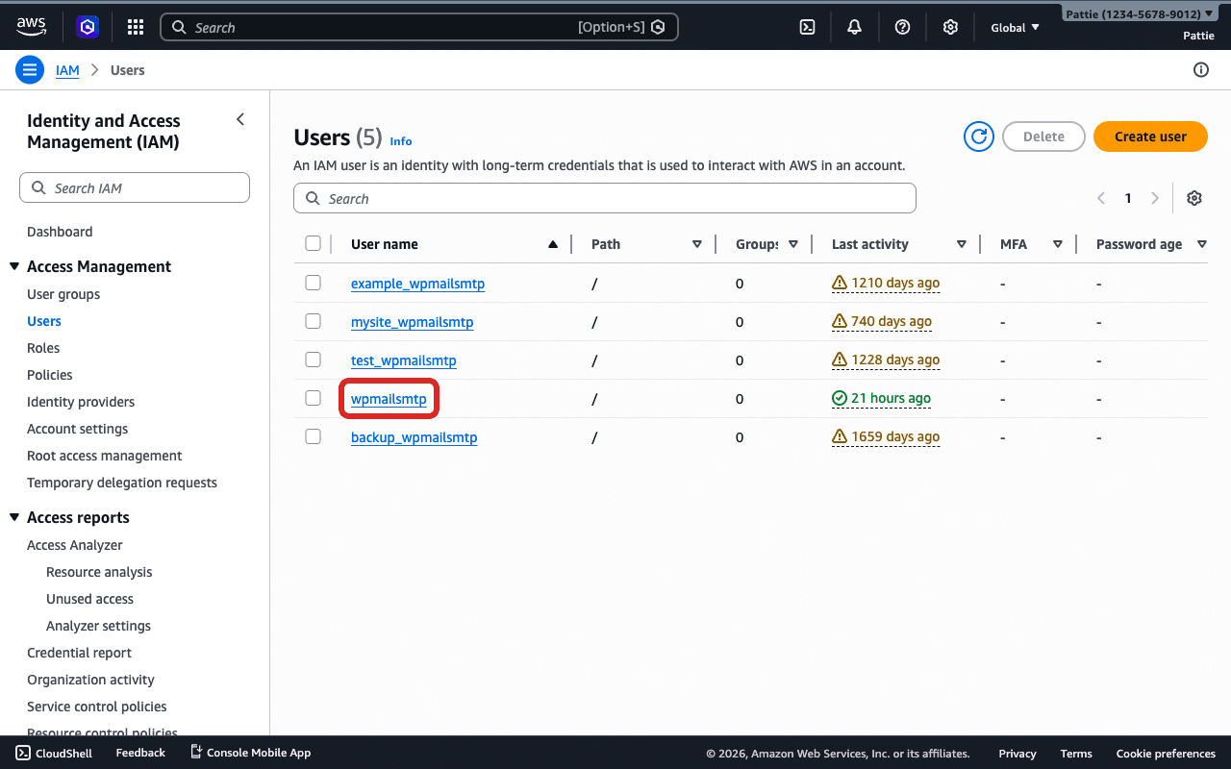Open Root access management in the sidebar
This screenshot has width=1231, height=769.
point(104,456)
